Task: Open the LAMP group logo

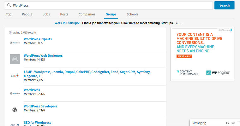Action: tap(15, 76)
